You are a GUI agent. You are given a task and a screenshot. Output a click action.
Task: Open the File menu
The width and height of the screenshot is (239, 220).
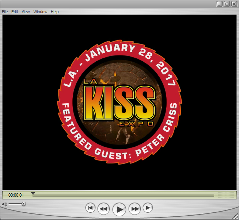(5, 12)
